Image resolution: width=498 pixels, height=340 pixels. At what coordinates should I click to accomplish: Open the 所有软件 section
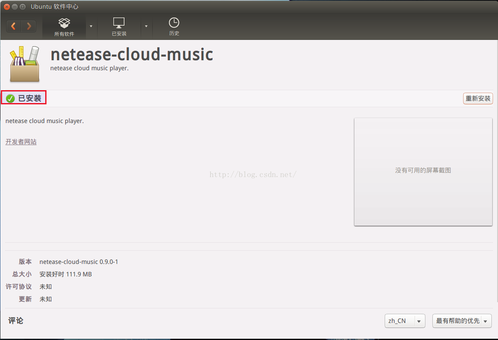[64, 27]
